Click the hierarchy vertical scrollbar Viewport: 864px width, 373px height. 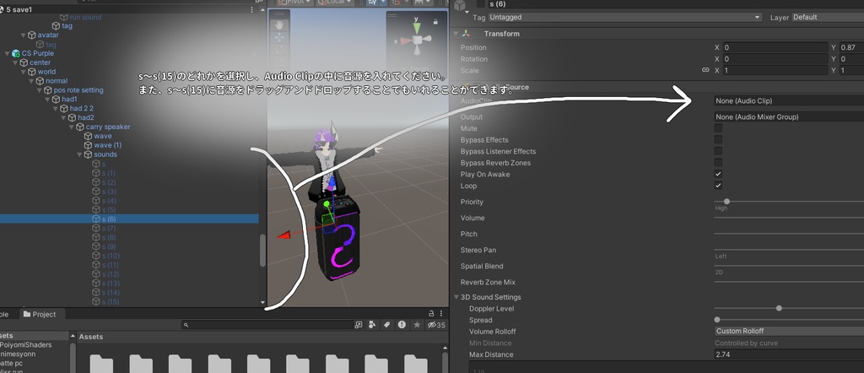pos(263,251)
